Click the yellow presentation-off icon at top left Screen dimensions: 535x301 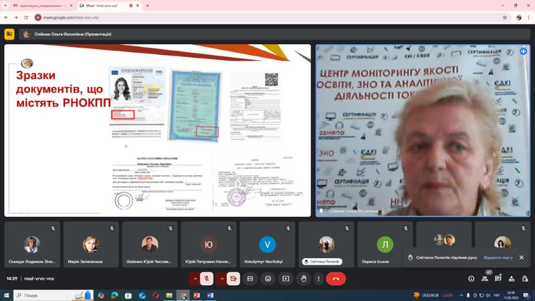[x=9, y=34]
